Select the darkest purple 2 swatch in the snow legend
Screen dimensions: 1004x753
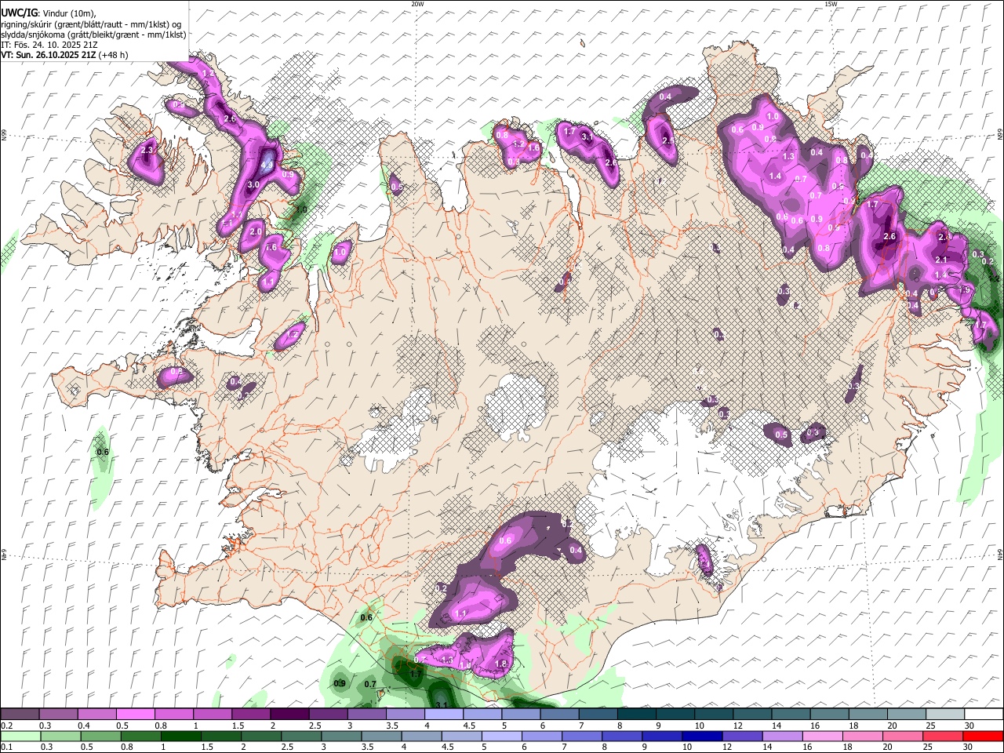click(x=289, y=715)
